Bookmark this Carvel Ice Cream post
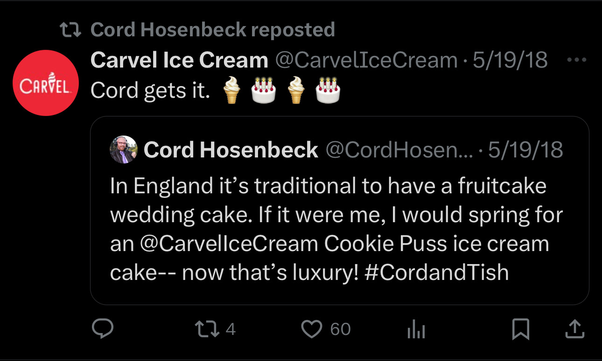Screen dimensions: 602x361 (520, 329)
